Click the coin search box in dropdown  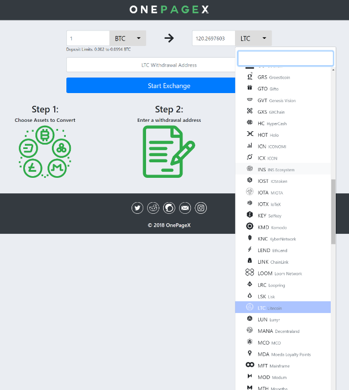(x=285, y=59)
